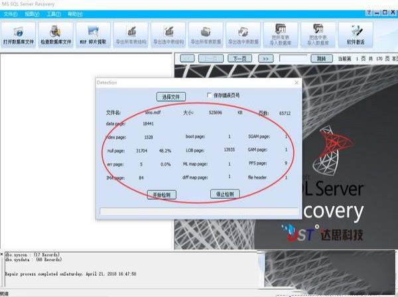Launch the MDF 碎片提取 fragment extraction tool
This screenshot has width=398, height=297.
(93, 34)
